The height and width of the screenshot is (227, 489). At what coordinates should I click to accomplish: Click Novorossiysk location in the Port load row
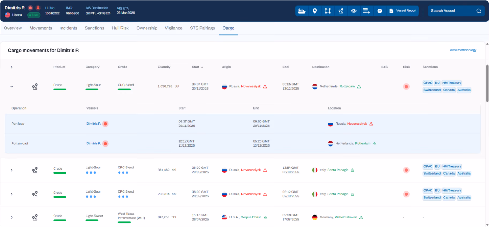point(357,124)
